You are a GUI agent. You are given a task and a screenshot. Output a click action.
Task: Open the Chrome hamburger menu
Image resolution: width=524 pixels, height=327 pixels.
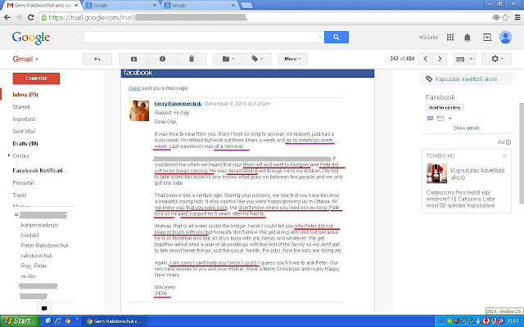click(x=517, y=17)
